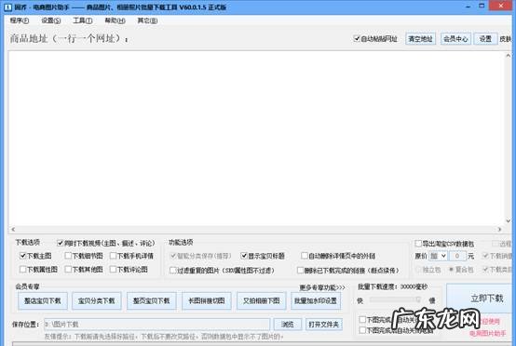Click the 批量下载速度 slider handle
The height and width of the screenshot is (346, 516).
point(418,299)
